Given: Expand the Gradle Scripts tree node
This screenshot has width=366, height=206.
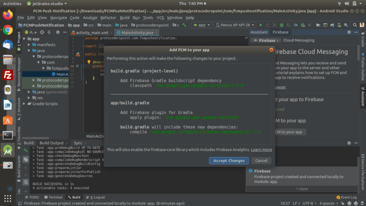Looking at the screenshot, I should click(24, 103).
